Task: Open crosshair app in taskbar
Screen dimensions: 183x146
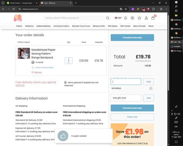Action: coord(176,46)
